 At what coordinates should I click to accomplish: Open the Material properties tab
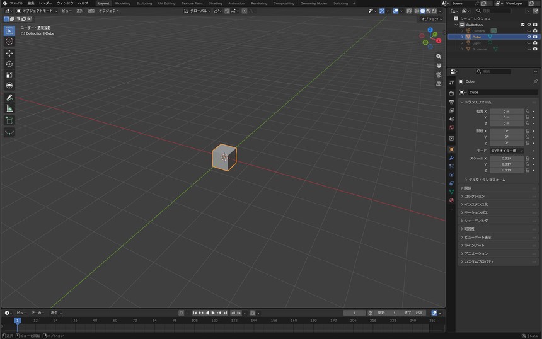(451, 200)
